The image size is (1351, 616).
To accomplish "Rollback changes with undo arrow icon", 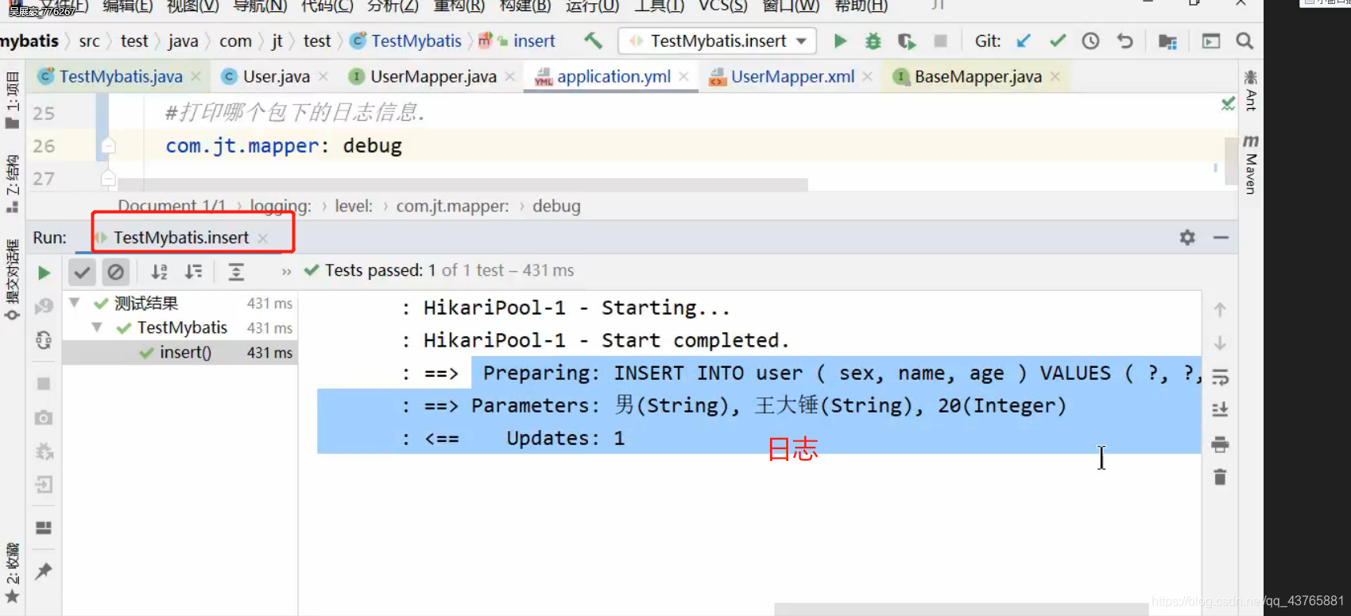I will pos(1125,41).
